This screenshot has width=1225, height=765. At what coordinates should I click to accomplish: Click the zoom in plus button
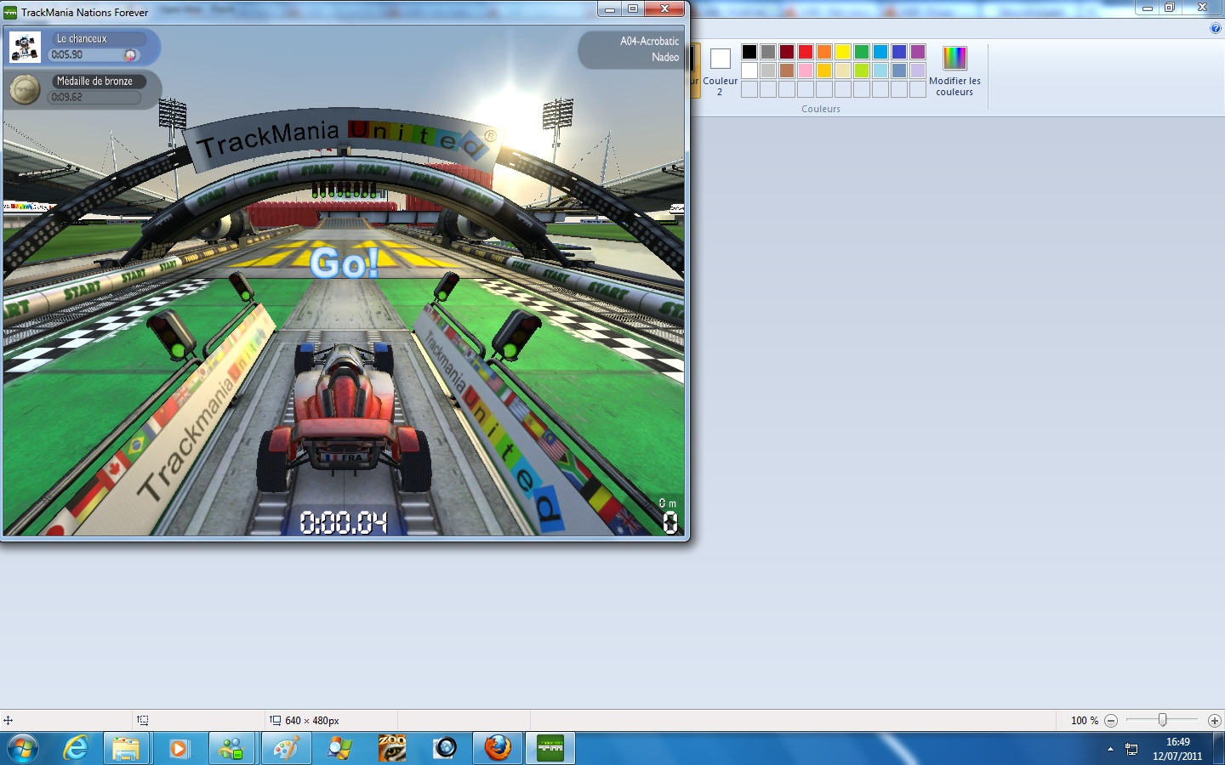[1214, 721]
